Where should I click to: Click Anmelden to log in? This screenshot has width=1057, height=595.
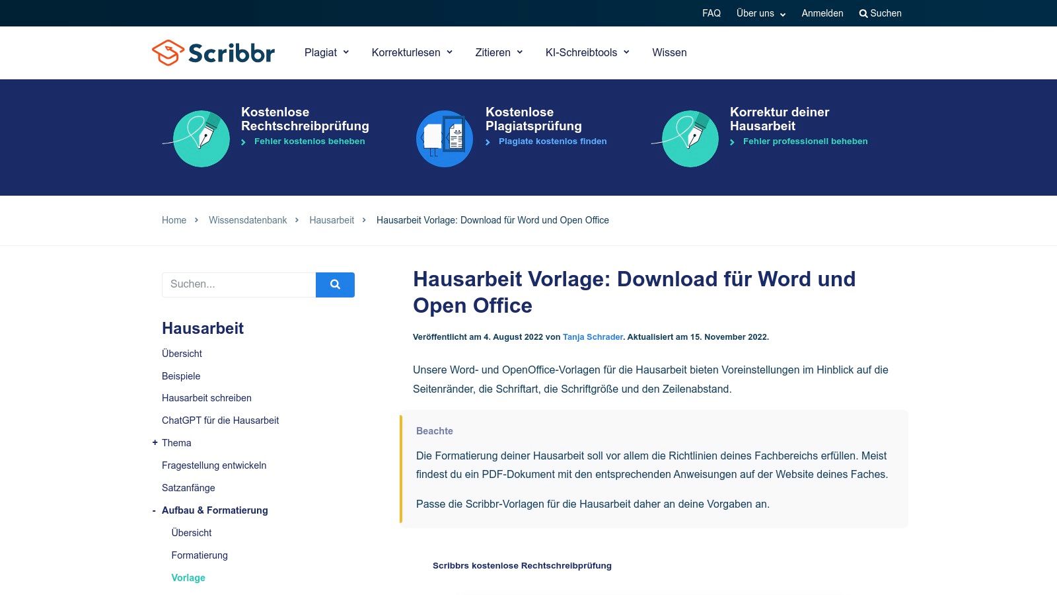[822, 13]
